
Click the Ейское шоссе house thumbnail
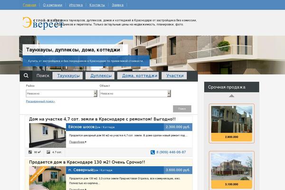point(47,135)
